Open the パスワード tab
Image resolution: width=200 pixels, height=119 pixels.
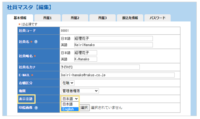pyautogui.click(x=157, y=18)
